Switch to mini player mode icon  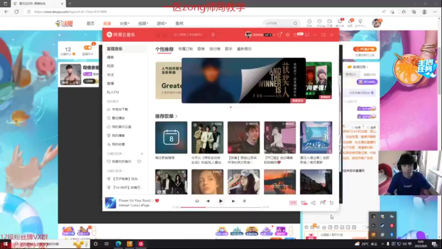(307, 35)
